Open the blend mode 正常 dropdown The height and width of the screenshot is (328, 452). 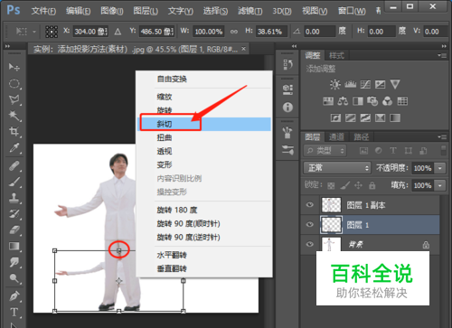coord(337,168)
